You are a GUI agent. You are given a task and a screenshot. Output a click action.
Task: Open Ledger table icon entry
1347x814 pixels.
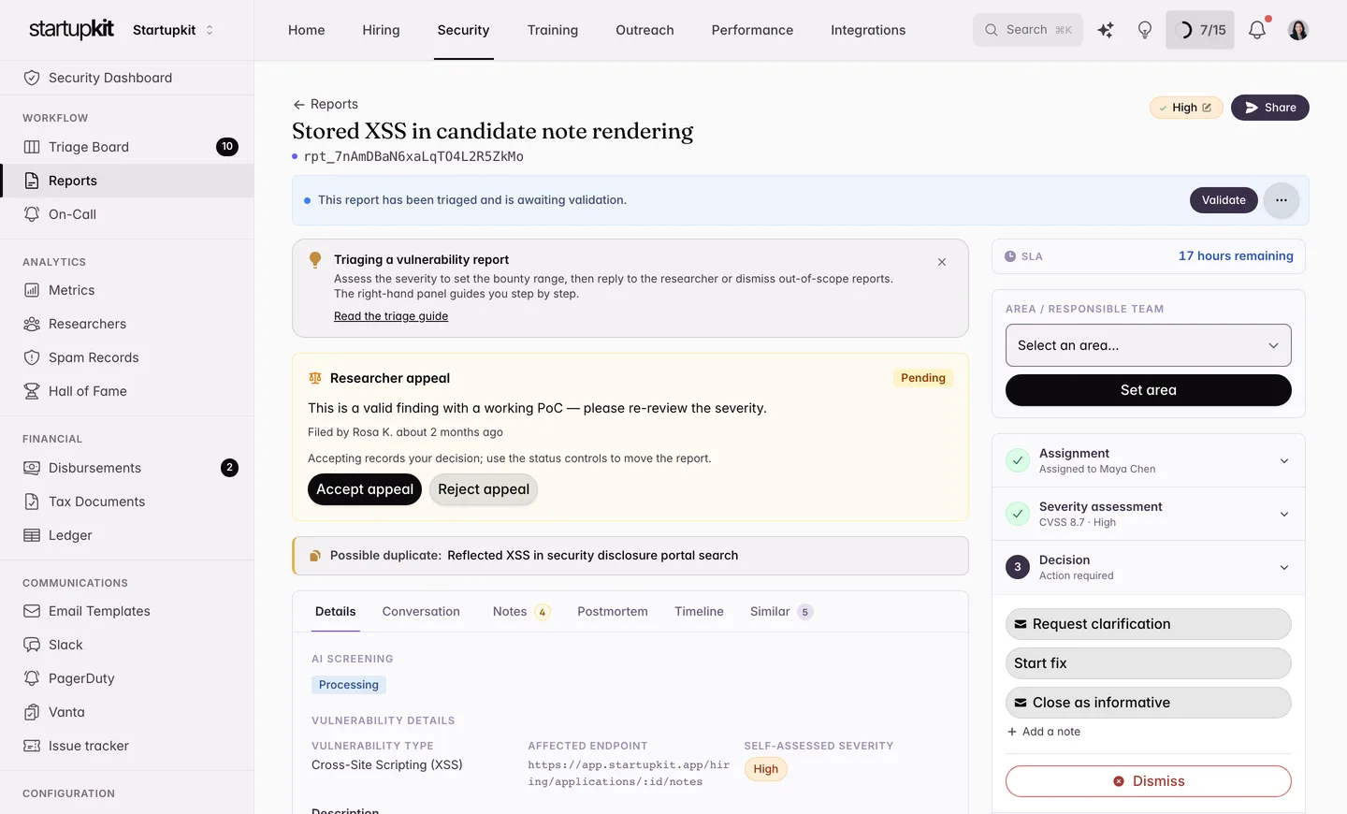tap(32, 535)
